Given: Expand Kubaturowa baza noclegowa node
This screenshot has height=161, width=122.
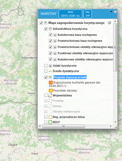Looking at the screenshot, I should [55, 35].
